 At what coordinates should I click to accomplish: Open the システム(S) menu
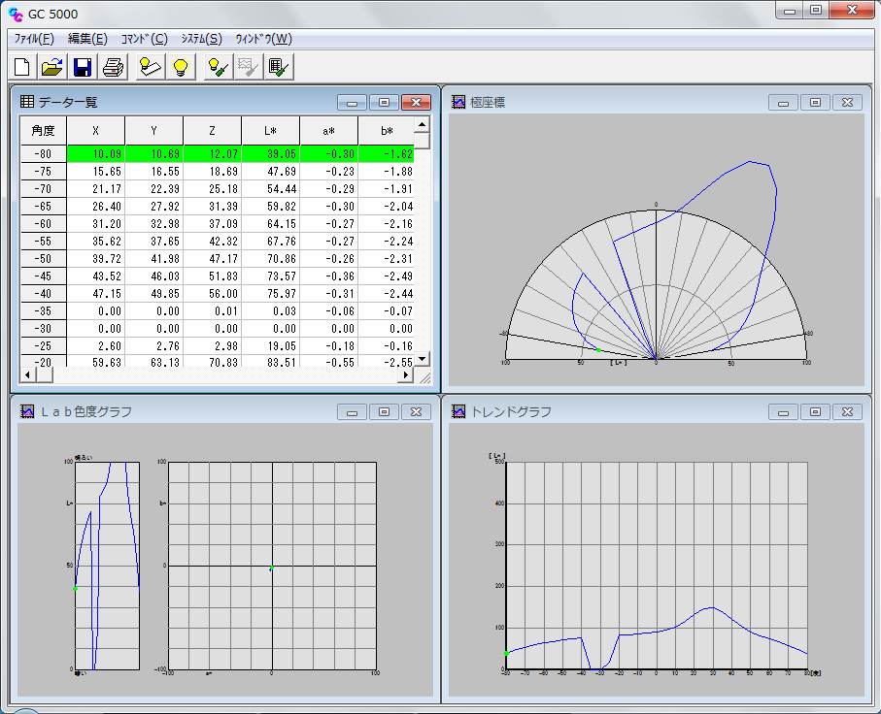tap(201, 39)
